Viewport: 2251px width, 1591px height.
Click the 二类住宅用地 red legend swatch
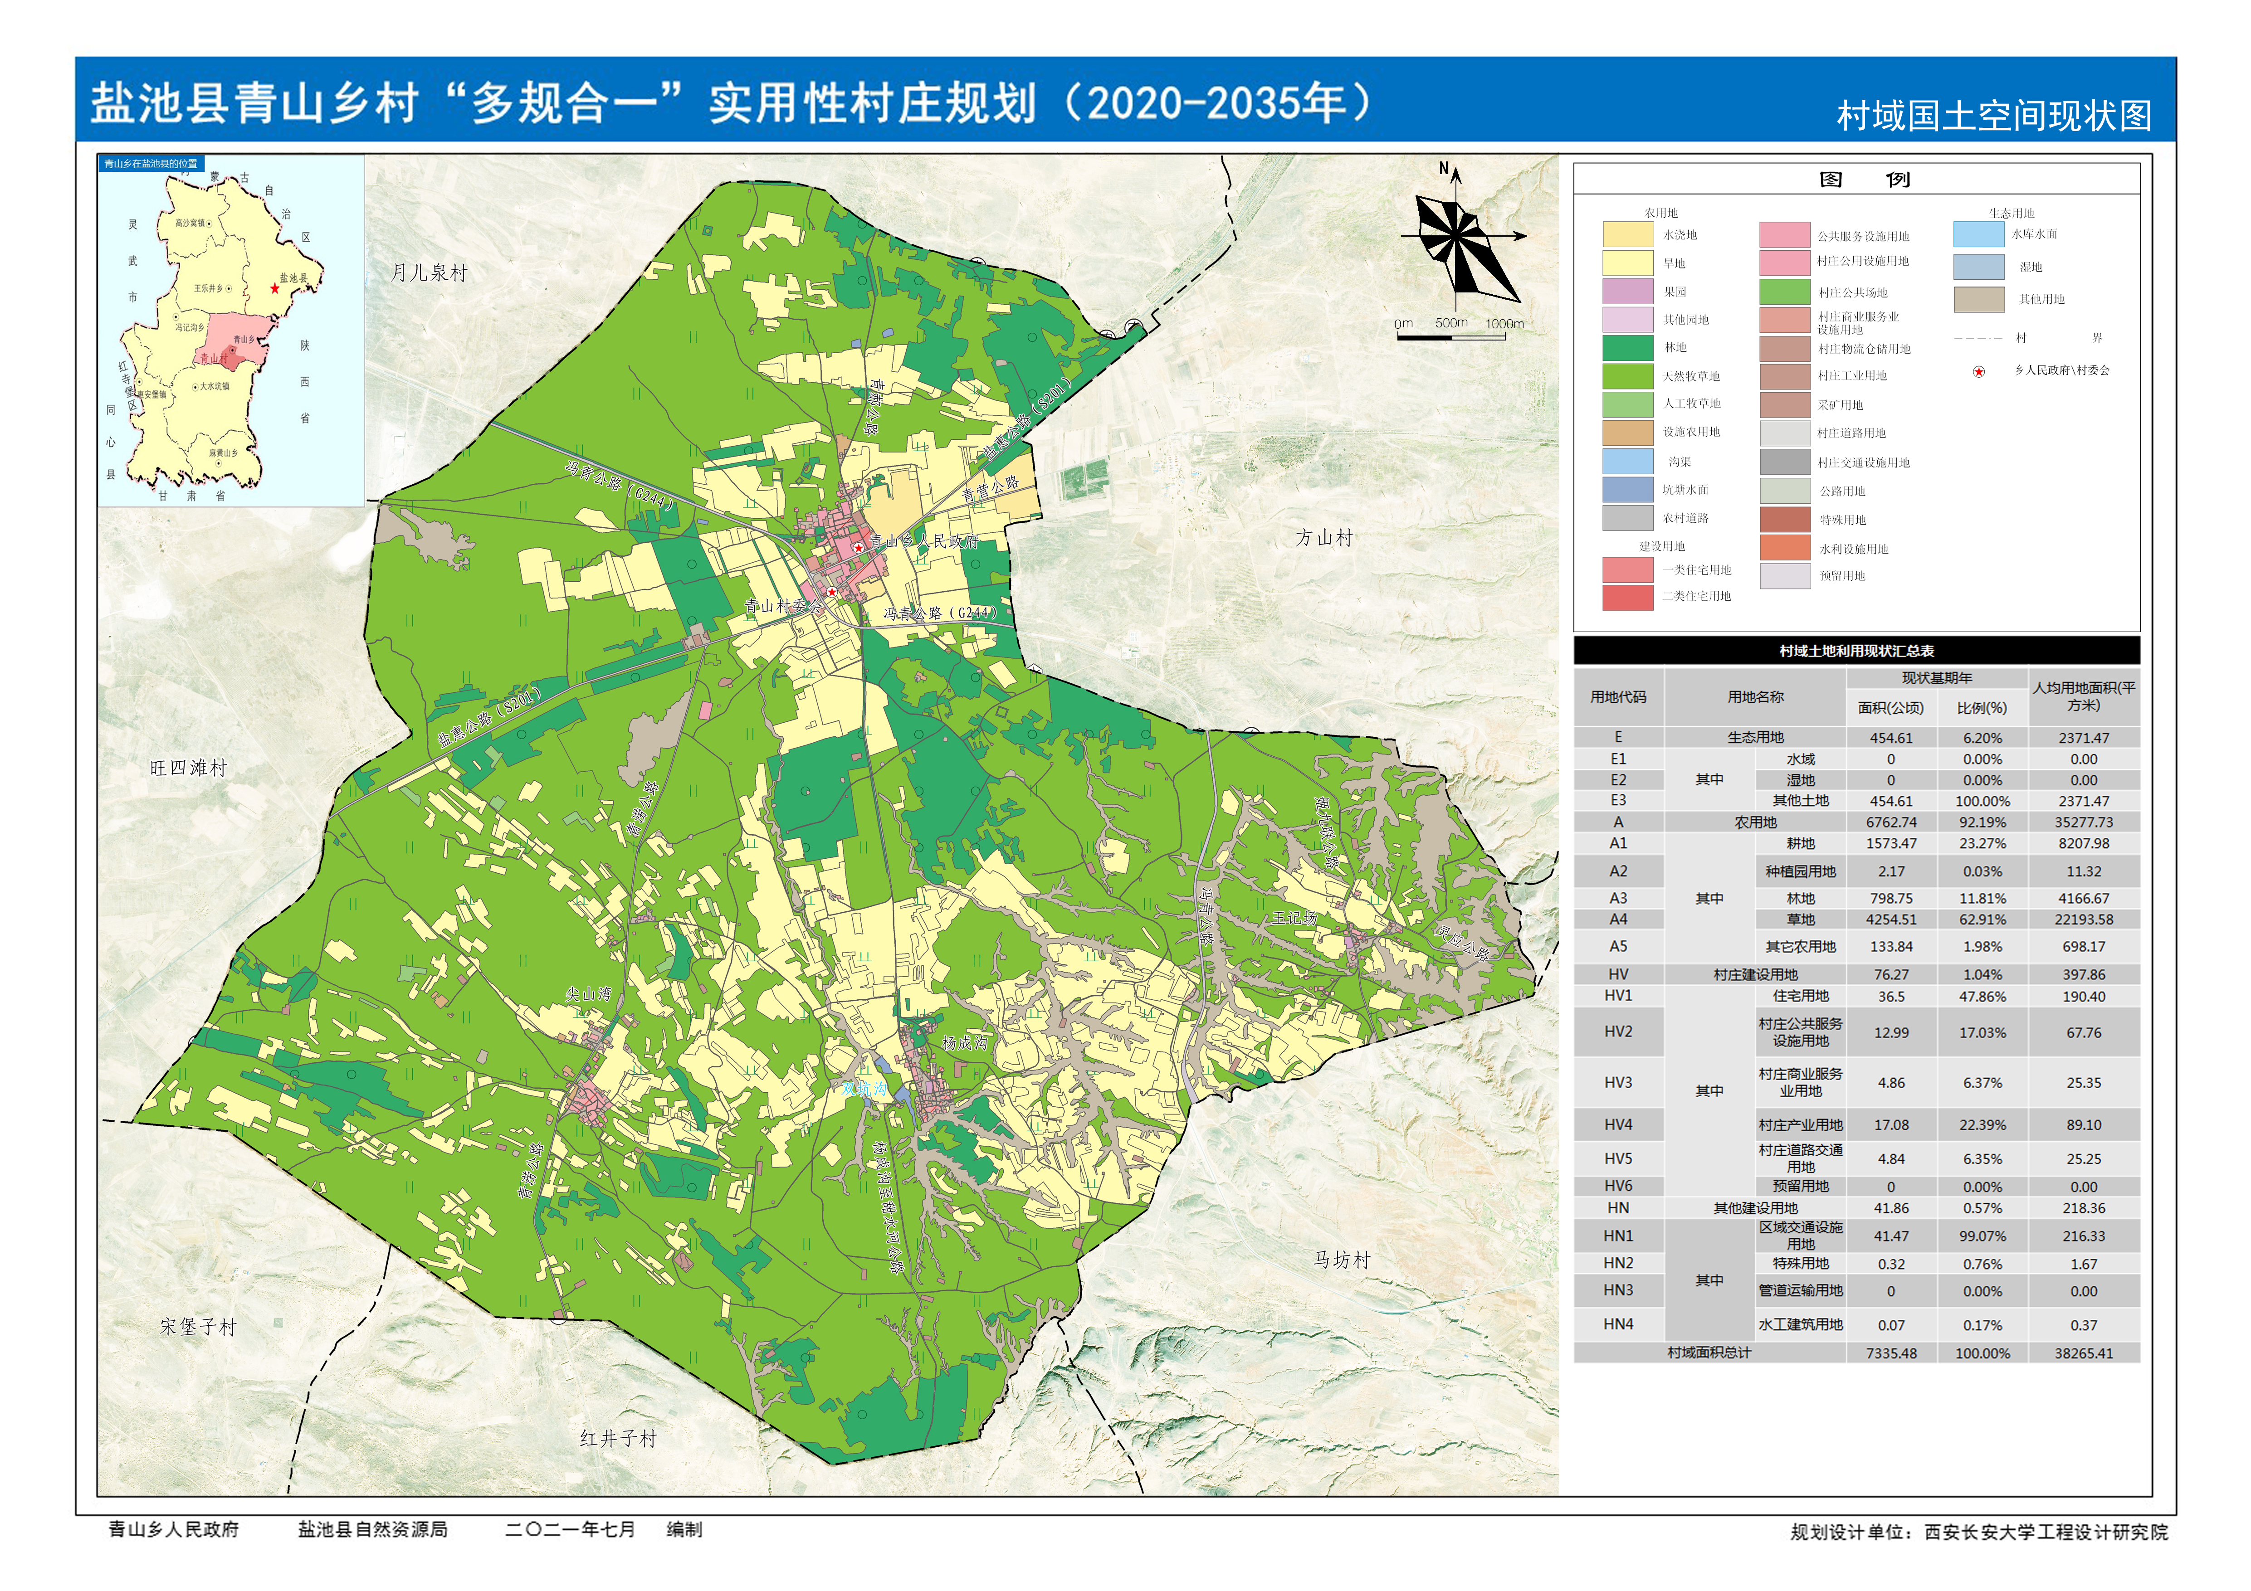[1627, 597]
